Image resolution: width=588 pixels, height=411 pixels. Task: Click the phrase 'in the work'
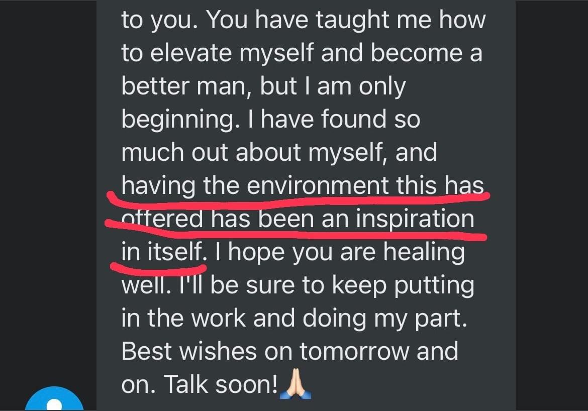point(183,318)
